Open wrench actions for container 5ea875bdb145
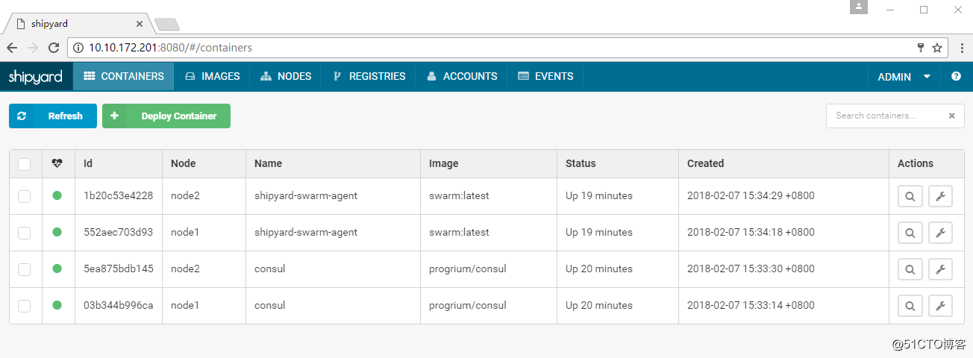This screenshot has height=358, width=973. [x=940, y=269]
